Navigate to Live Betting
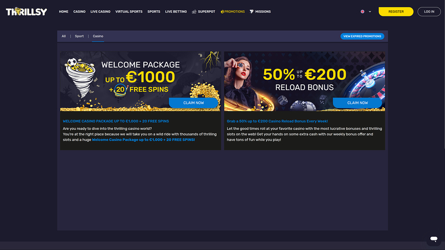This screenshot has width=445, height=250. pyautogui.click(x=176, y=11)
